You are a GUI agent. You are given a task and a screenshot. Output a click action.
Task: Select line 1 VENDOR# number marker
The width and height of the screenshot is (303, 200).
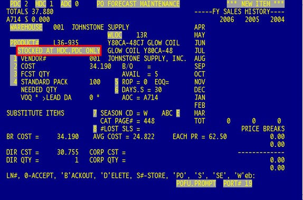(14, 58)
